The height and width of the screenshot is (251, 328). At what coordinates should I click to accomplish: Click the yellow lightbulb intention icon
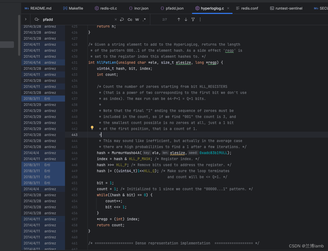coord(92,128)
